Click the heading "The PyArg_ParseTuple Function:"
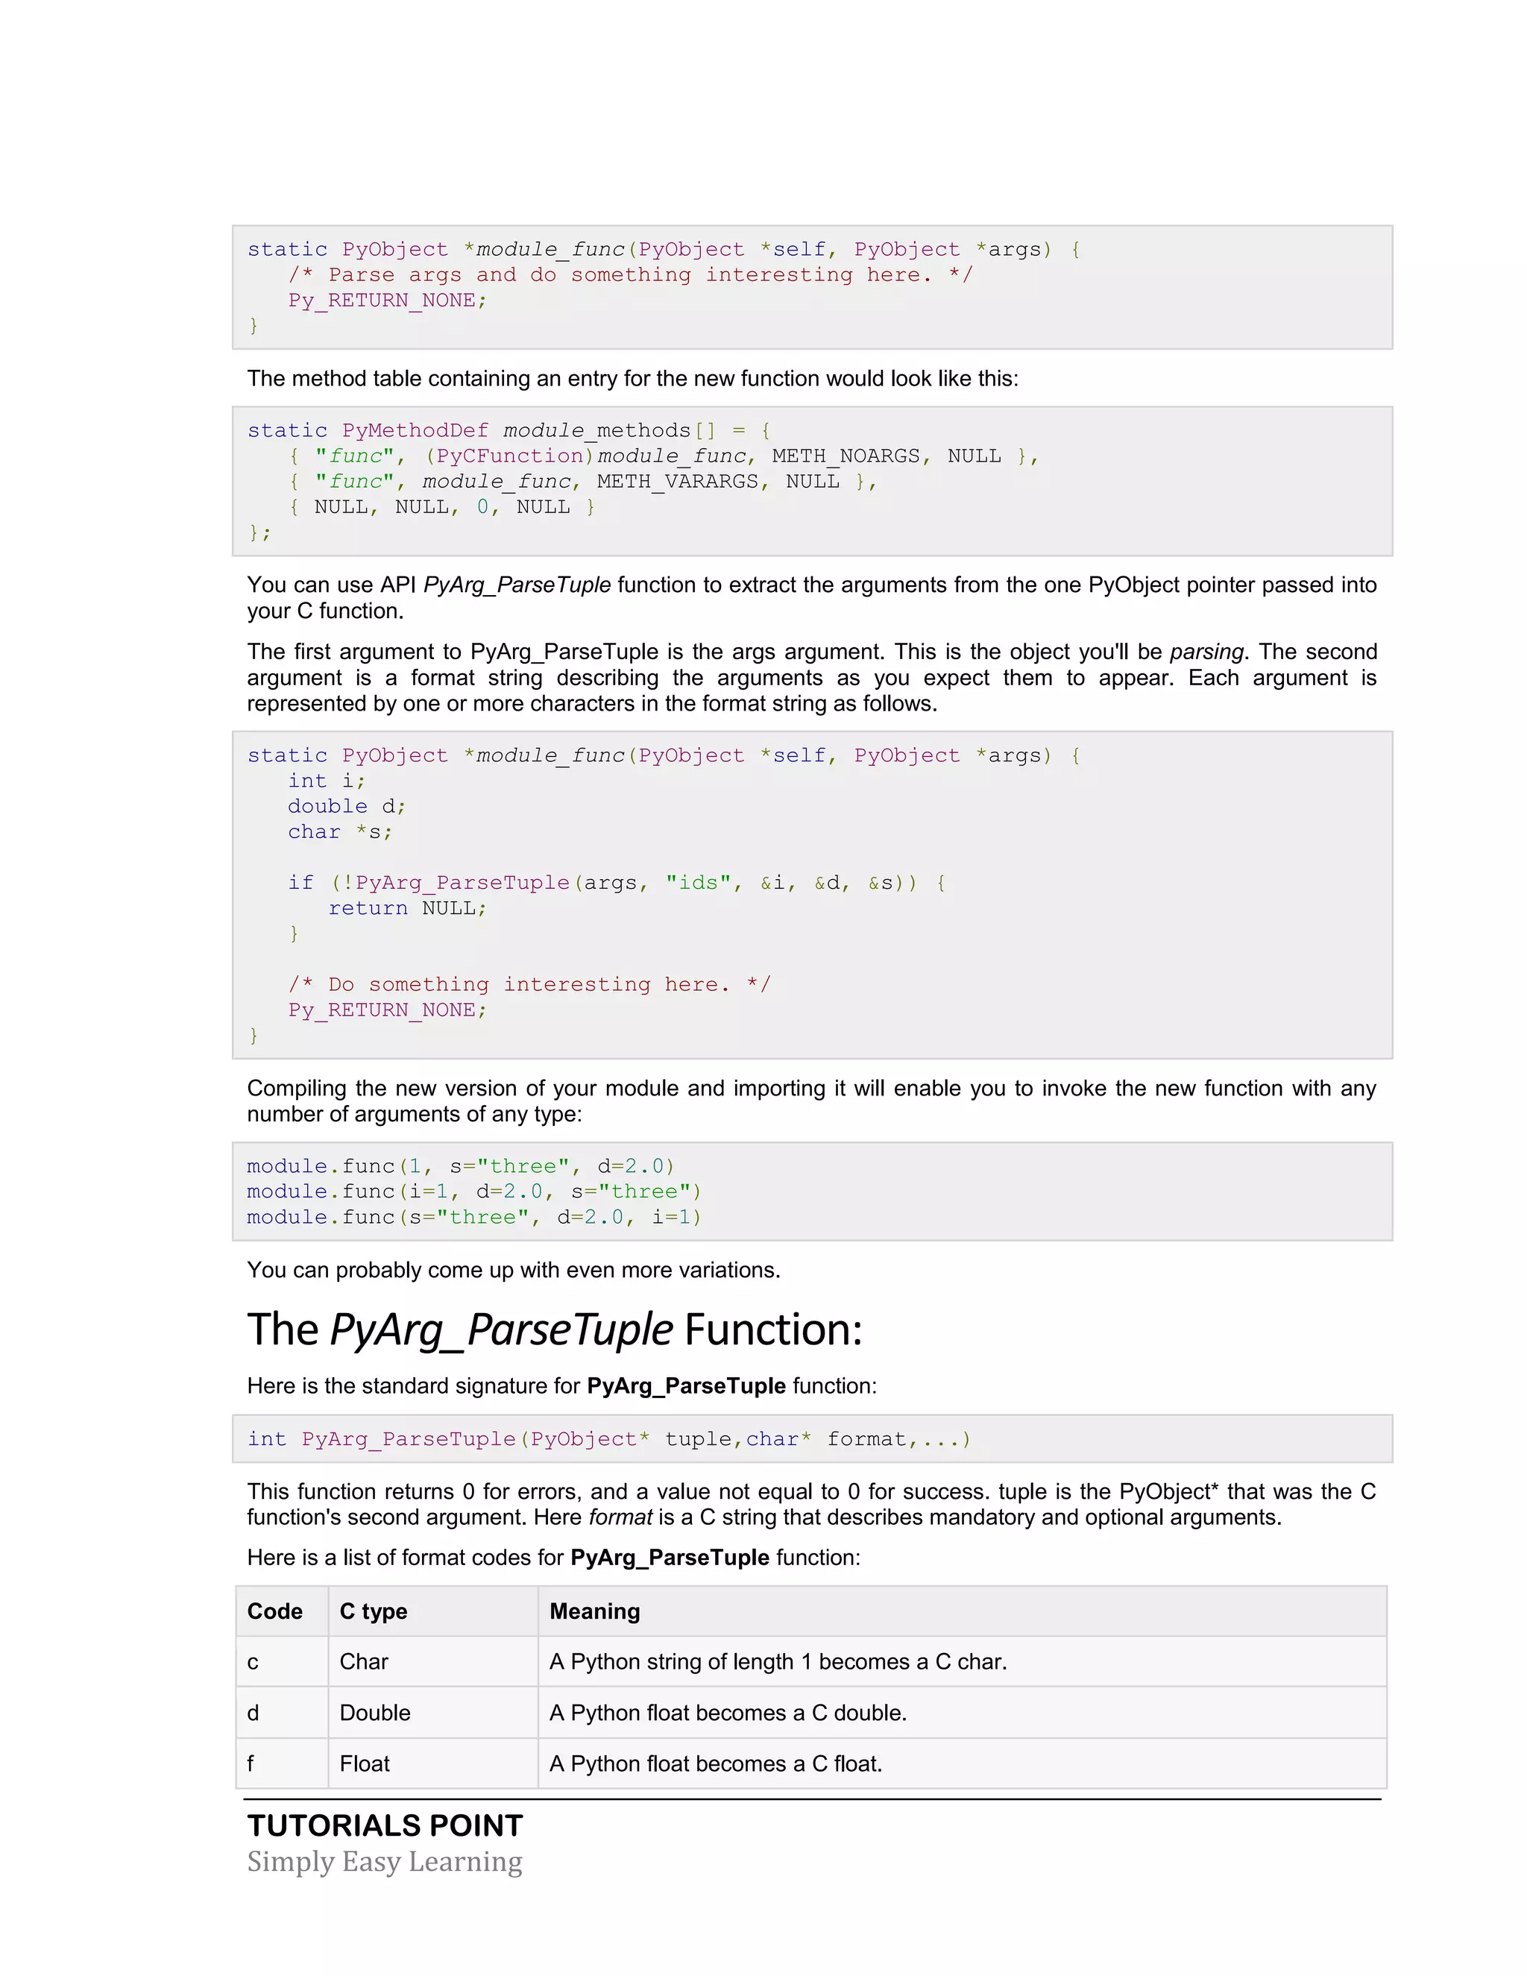1527x1976 pixels. 555,1331
